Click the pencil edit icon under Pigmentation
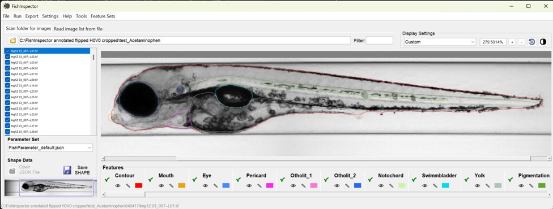 531,185
